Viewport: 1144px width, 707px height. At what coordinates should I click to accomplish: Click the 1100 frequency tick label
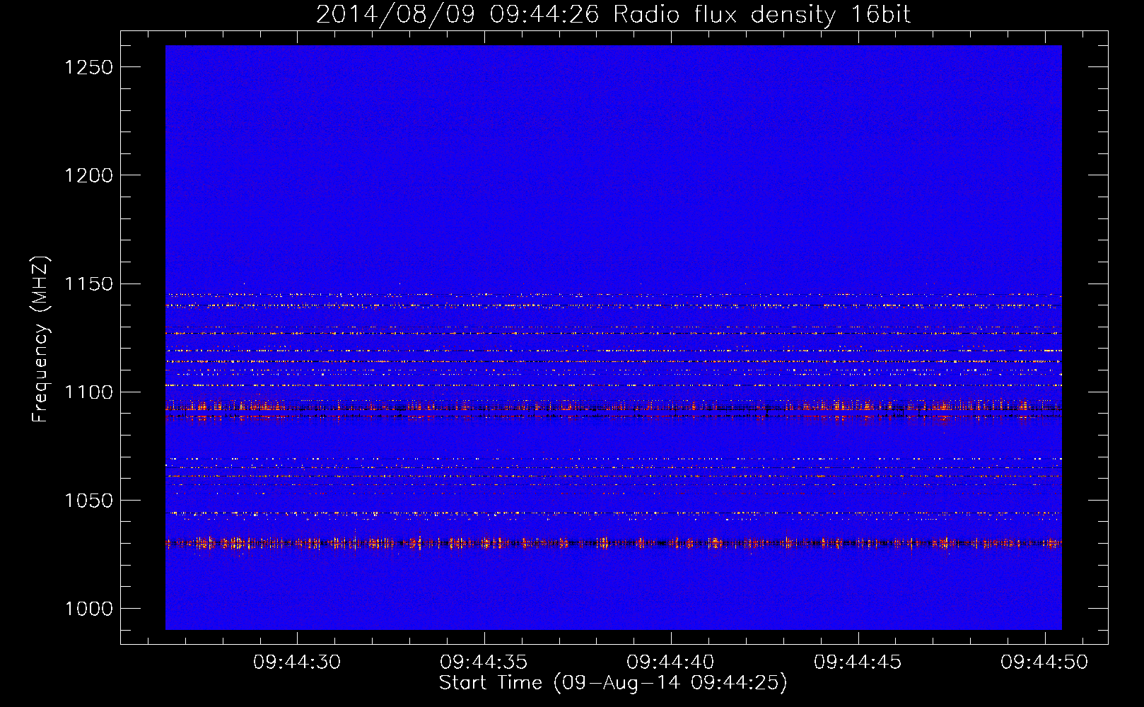pyautogui.click(x=89, y=392)
